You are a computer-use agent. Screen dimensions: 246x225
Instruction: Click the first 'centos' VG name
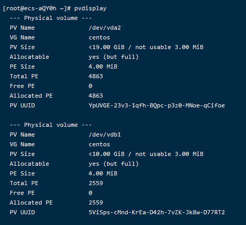pyautogui.click(x=99, y=38)
